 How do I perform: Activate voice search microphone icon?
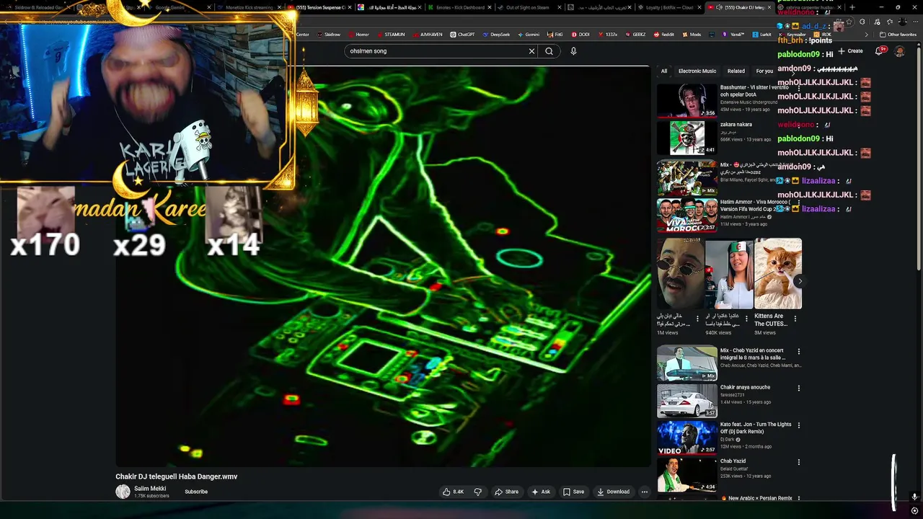[x=573, y=51]
